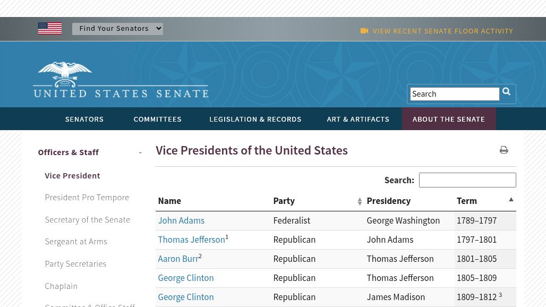Open the John Adams link

pos(181,220)
